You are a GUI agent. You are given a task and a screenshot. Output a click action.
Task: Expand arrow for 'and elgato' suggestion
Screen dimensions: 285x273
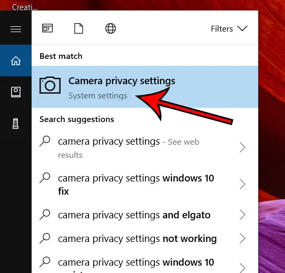[242, 215]
